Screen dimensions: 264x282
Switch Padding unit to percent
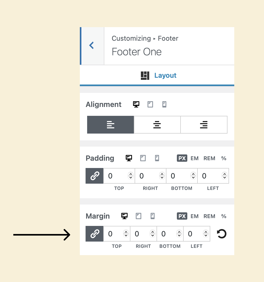tap(224, 158)
